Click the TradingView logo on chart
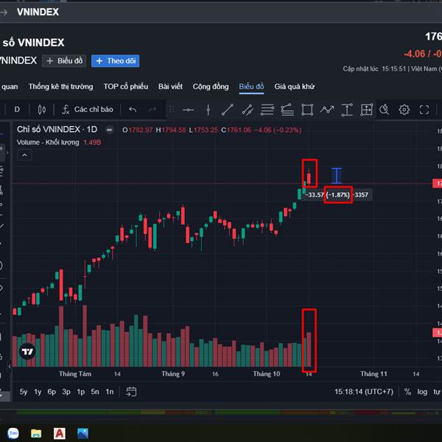The height and width of the screenshot is (442, 442). 27,351
